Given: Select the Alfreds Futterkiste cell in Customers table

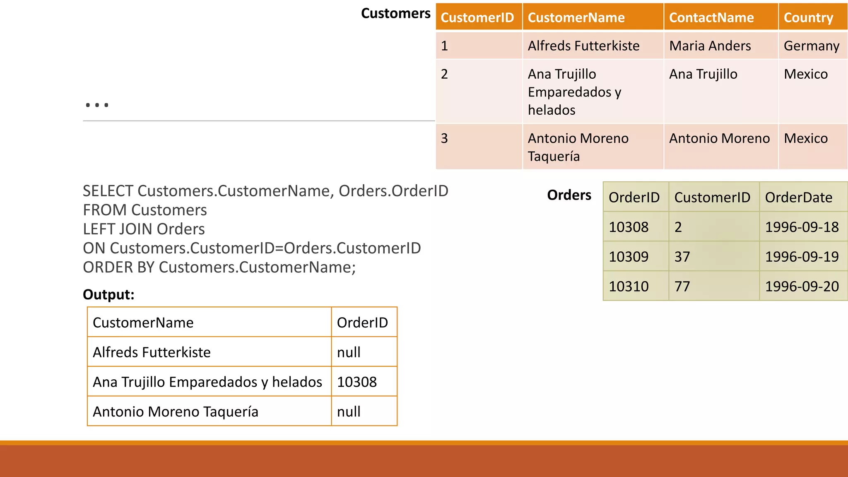Looking at the screenshot, I should [583, 46].
